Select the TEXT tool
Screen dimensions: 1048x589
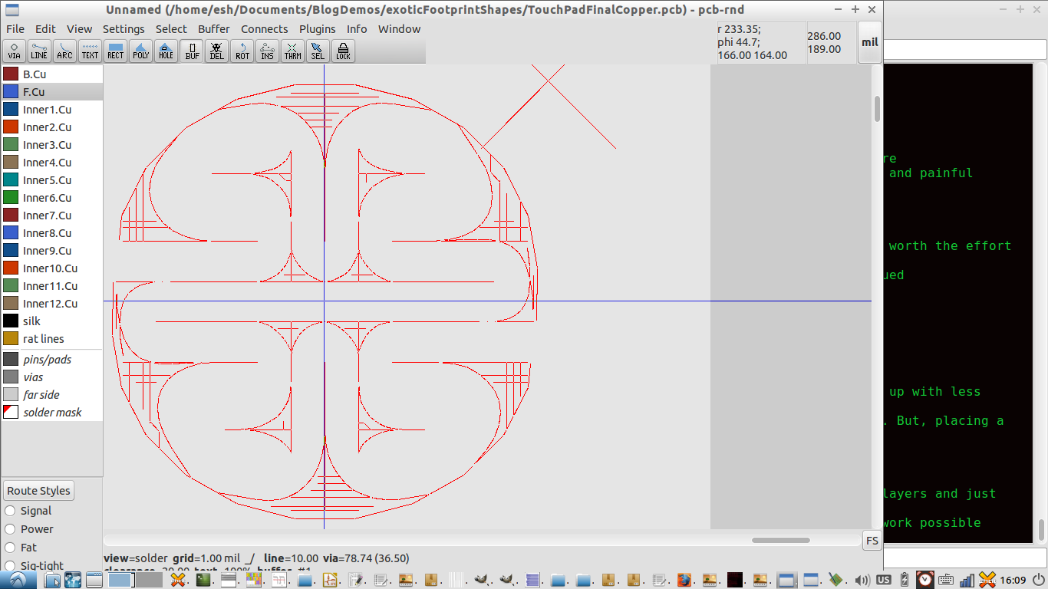pos(90,51)
